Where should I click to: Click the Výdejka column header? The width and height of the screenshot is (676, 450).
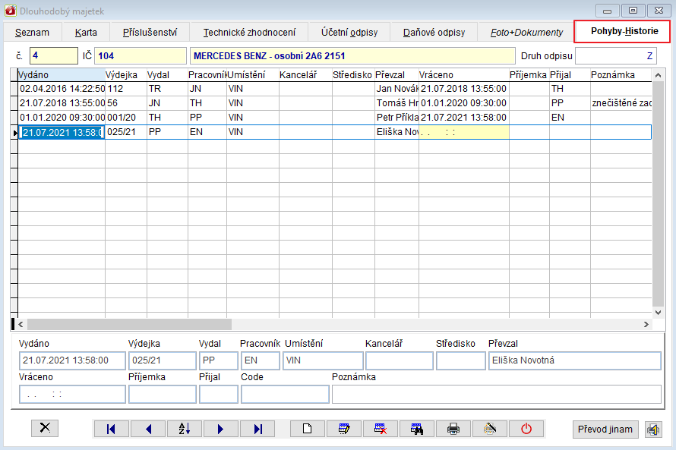pos(126,75)
